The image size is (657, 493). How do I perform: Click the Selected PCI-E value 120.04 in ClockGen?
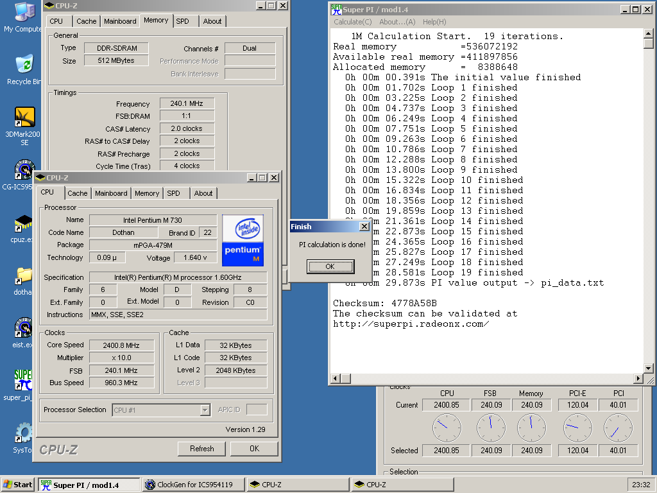(x=578, y=451)
